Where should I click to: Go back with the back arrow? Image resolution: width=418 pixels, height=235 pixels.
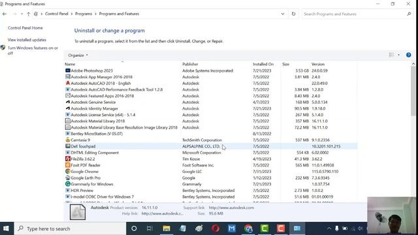point(5,14)
